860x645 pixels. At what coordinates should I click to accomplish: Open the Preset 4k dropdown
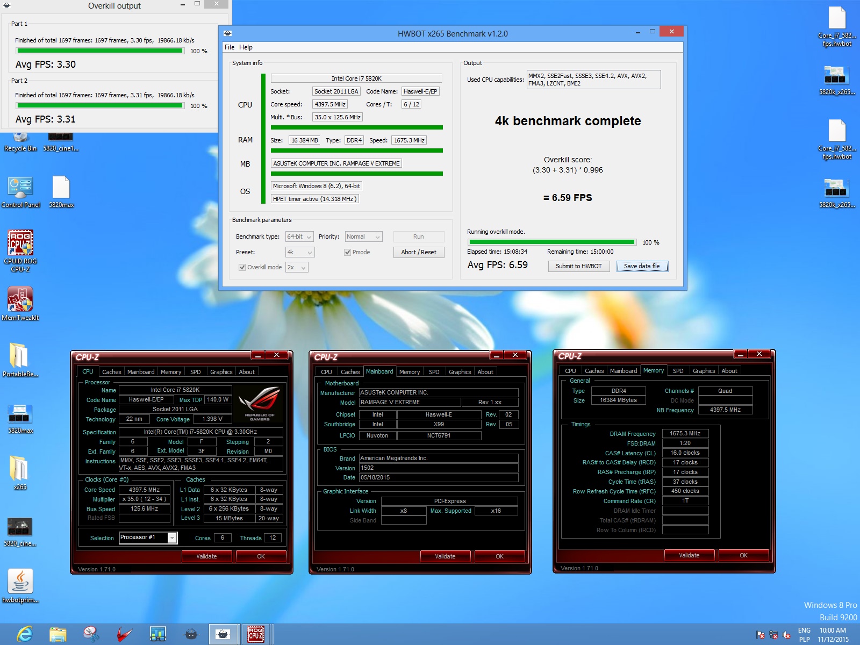[300, 252]
